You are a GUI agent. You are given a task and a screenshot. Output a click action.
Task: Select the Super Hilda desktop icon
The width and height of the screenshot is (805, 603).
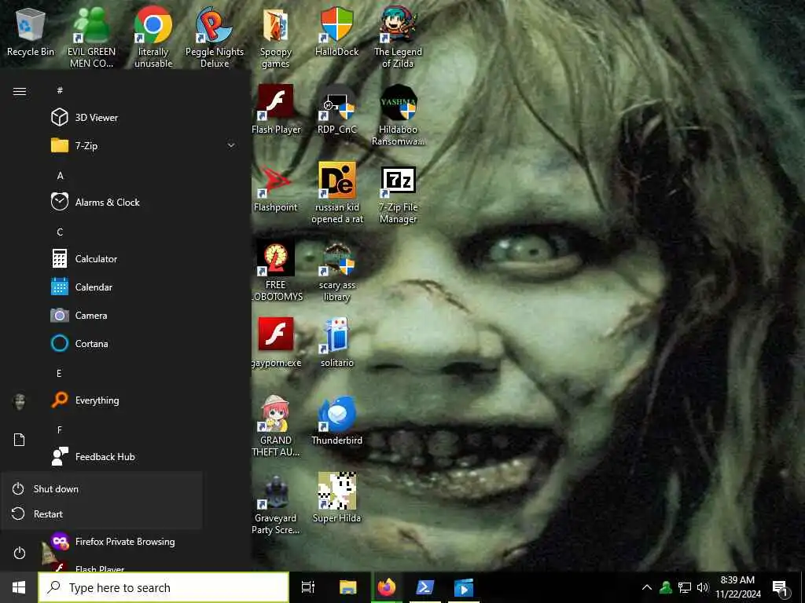point(336,498)
